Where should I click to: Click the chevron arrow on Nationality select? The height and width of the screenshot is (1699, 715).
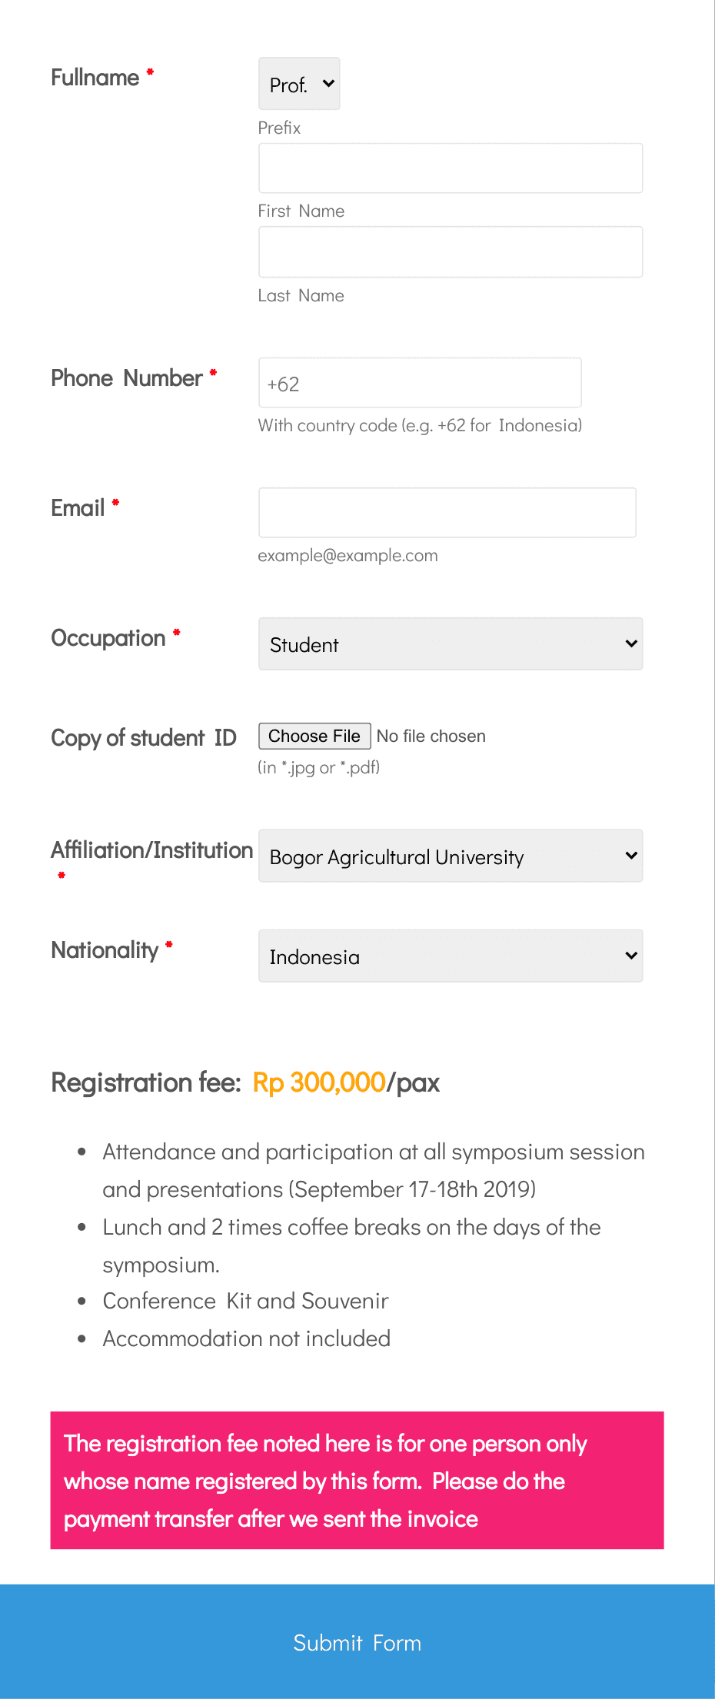(631, 956)
